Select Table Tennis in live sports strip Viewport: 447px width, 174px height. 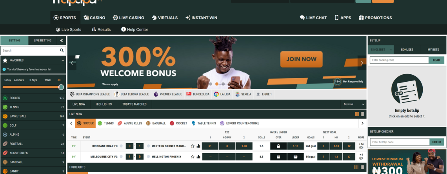(204, 124)
